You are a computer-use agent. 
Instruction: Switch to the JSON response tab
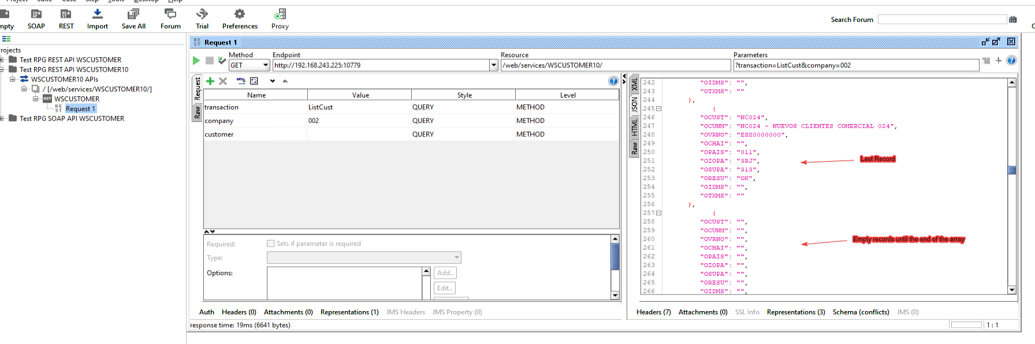634,104
